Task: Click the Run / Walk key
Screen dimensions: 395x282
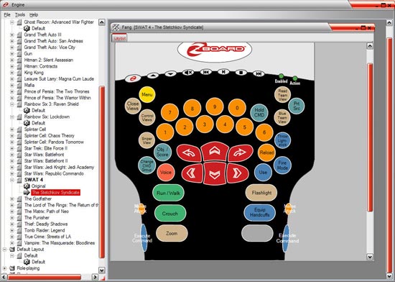Action: point(168,193)
